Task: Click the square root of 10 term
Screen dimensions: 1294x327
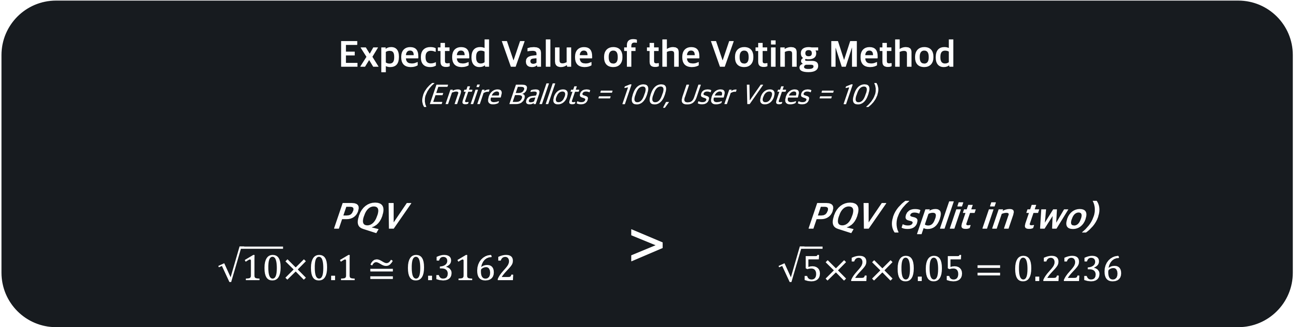Action: (251, 269)
